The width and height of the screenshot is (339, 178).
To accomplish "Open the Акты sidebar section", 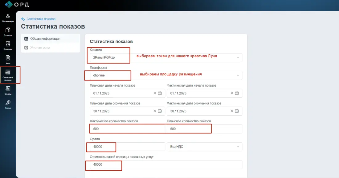I will (8, 60).
